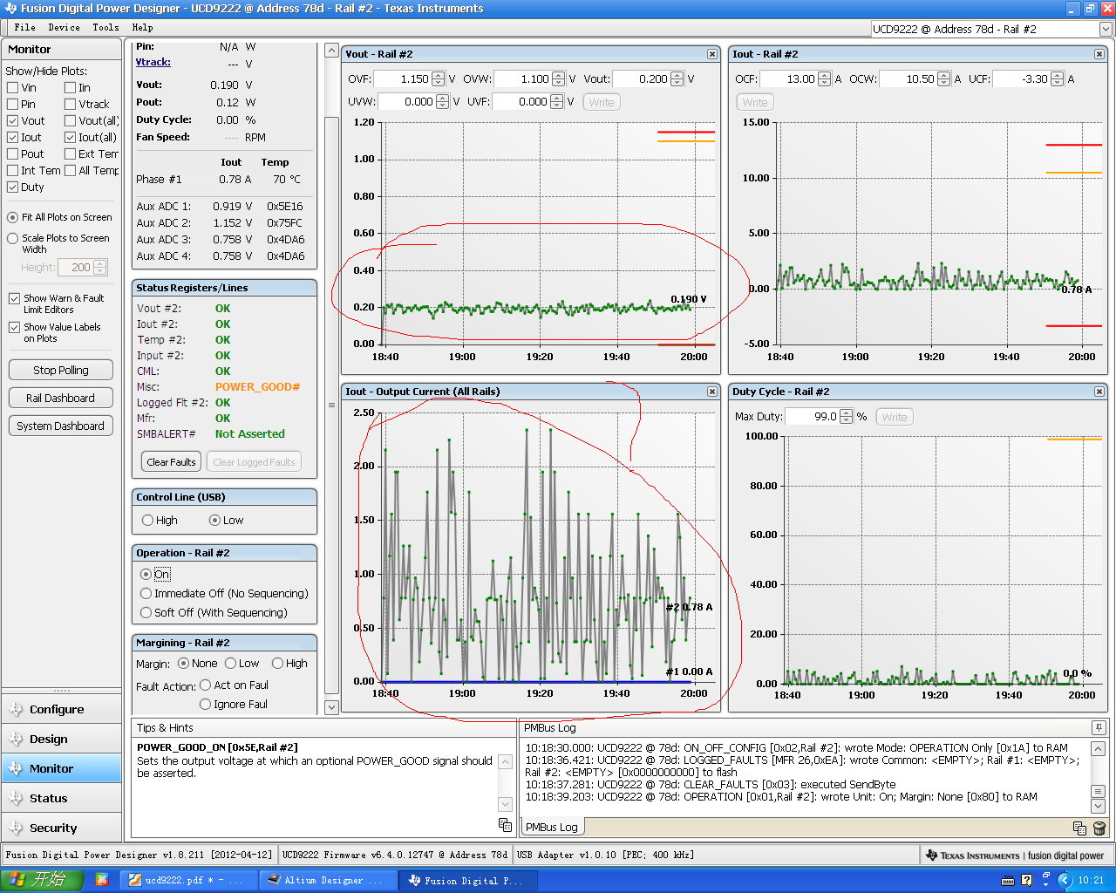
Task: Adjust the OCW current stepper
Action: point(943,78)
